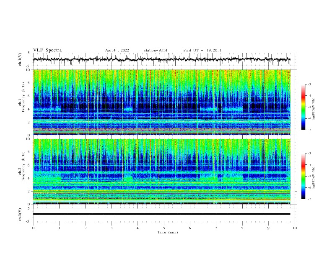Click the ch.2 color bar "log(PSD)(V²/Hz)" label
332x256 pixels.
tap(314, 178)
